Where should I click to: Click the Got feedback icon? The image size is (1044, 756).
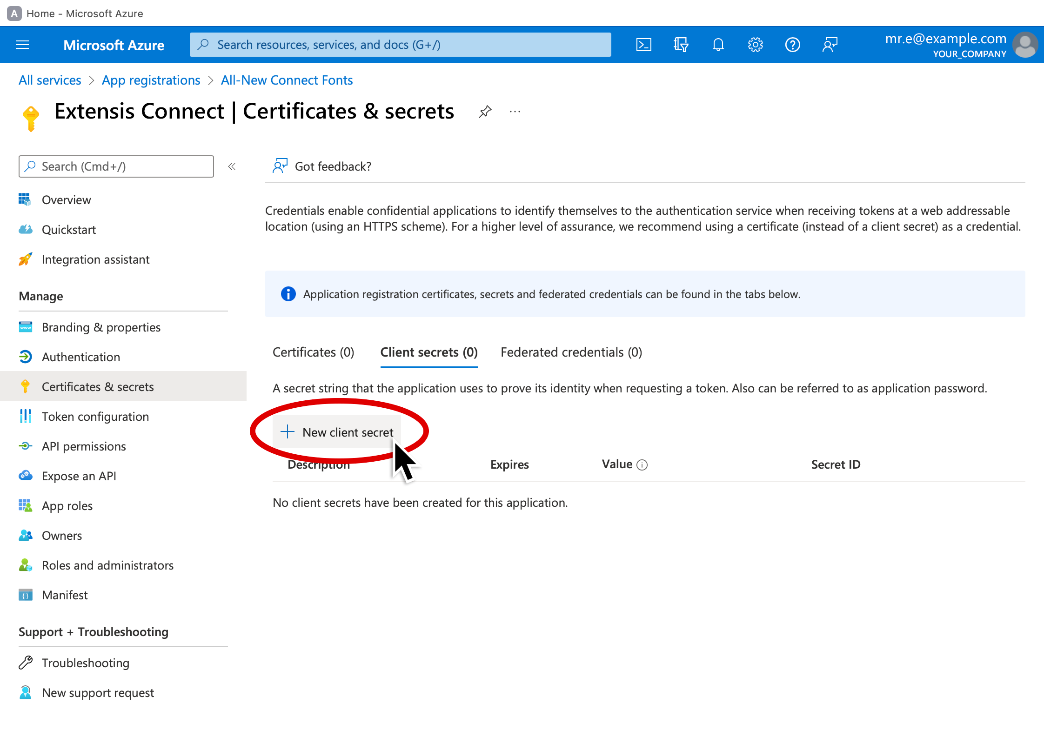(x=280, y=166)
